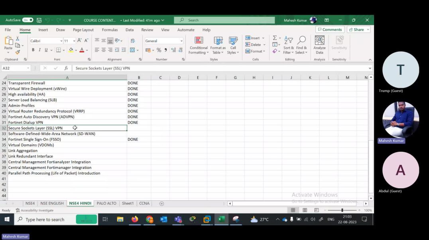The image size is (429, 240).
Task: Open Conditional Formatting menu
Action: [x=199, y=45]
